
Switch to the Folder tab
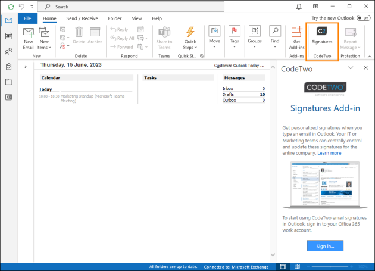pos(115,18)
